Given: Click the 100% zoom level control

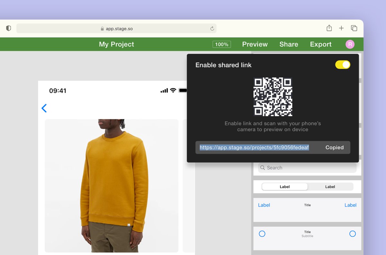Looking at the screenshot, I should point(222,44).
